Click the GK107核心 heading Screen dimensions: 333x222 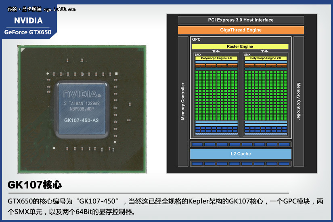(35, 184)
